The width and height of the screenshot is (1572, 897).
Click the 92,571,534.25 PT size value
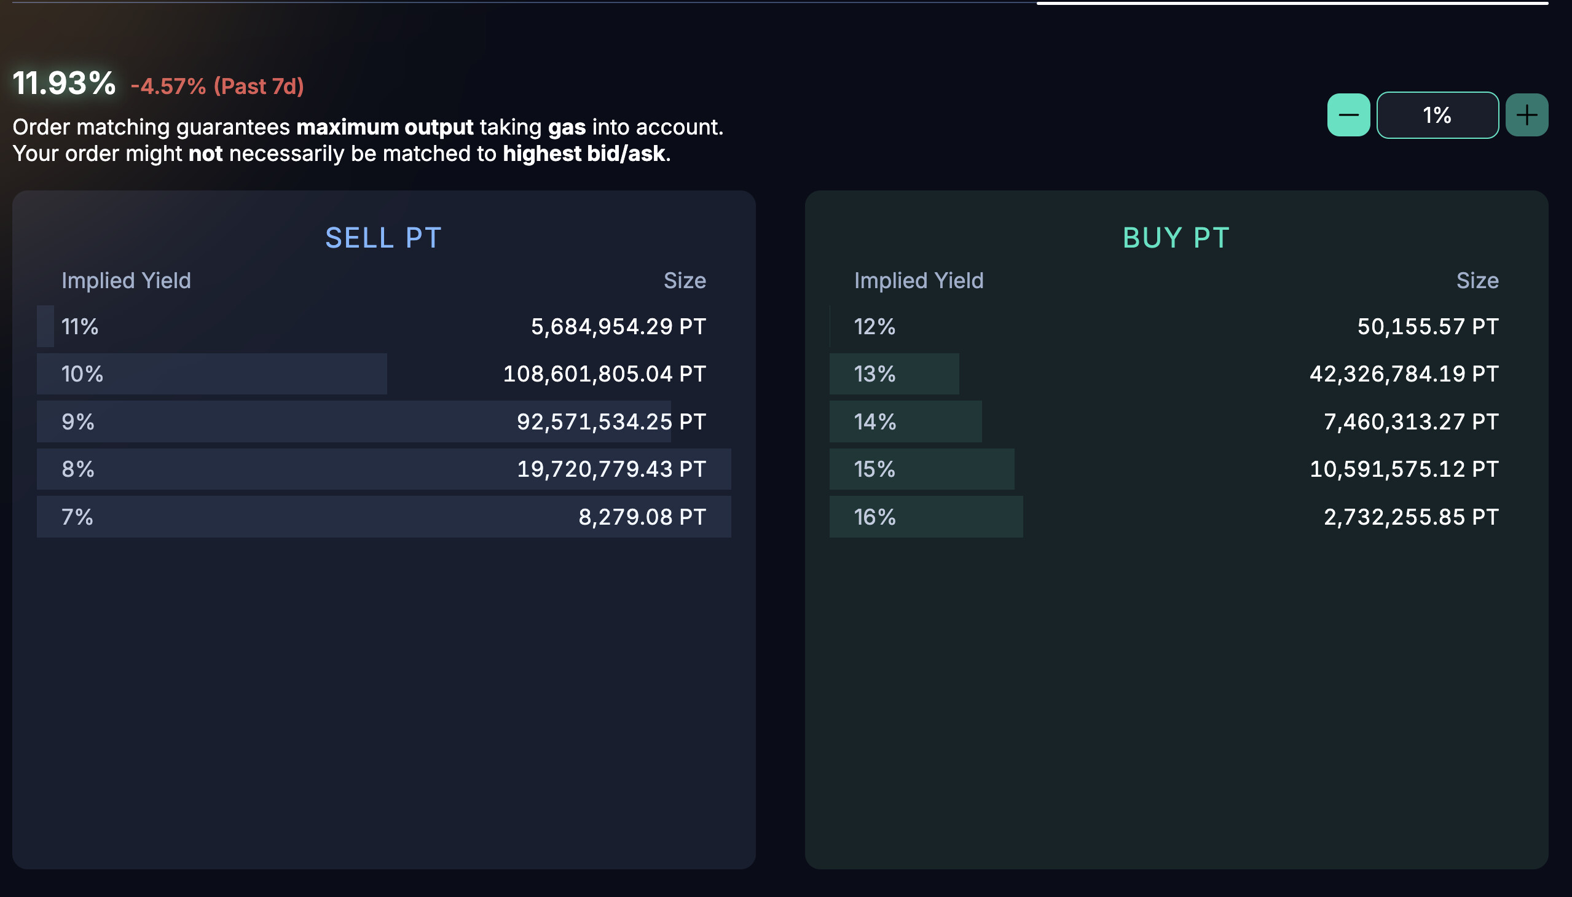(x=611, y=422)
